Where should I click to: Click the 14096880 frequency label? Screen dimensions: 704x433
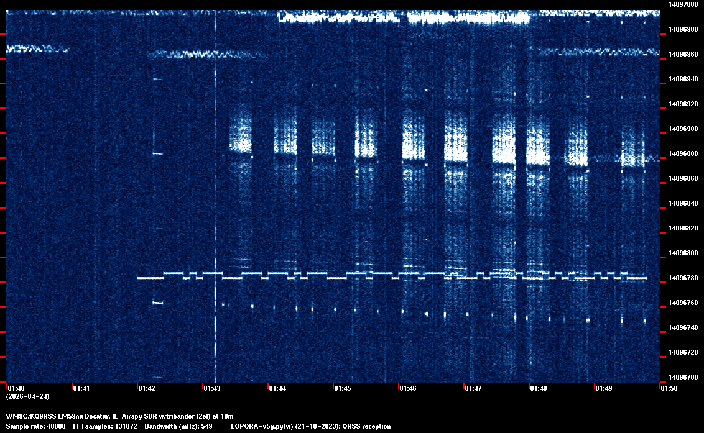[683, 153]
